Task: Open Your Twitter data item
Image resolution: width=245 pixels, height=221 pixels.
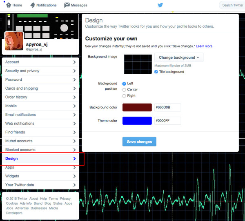Action: pyautogui.click(x=40, y=185)
